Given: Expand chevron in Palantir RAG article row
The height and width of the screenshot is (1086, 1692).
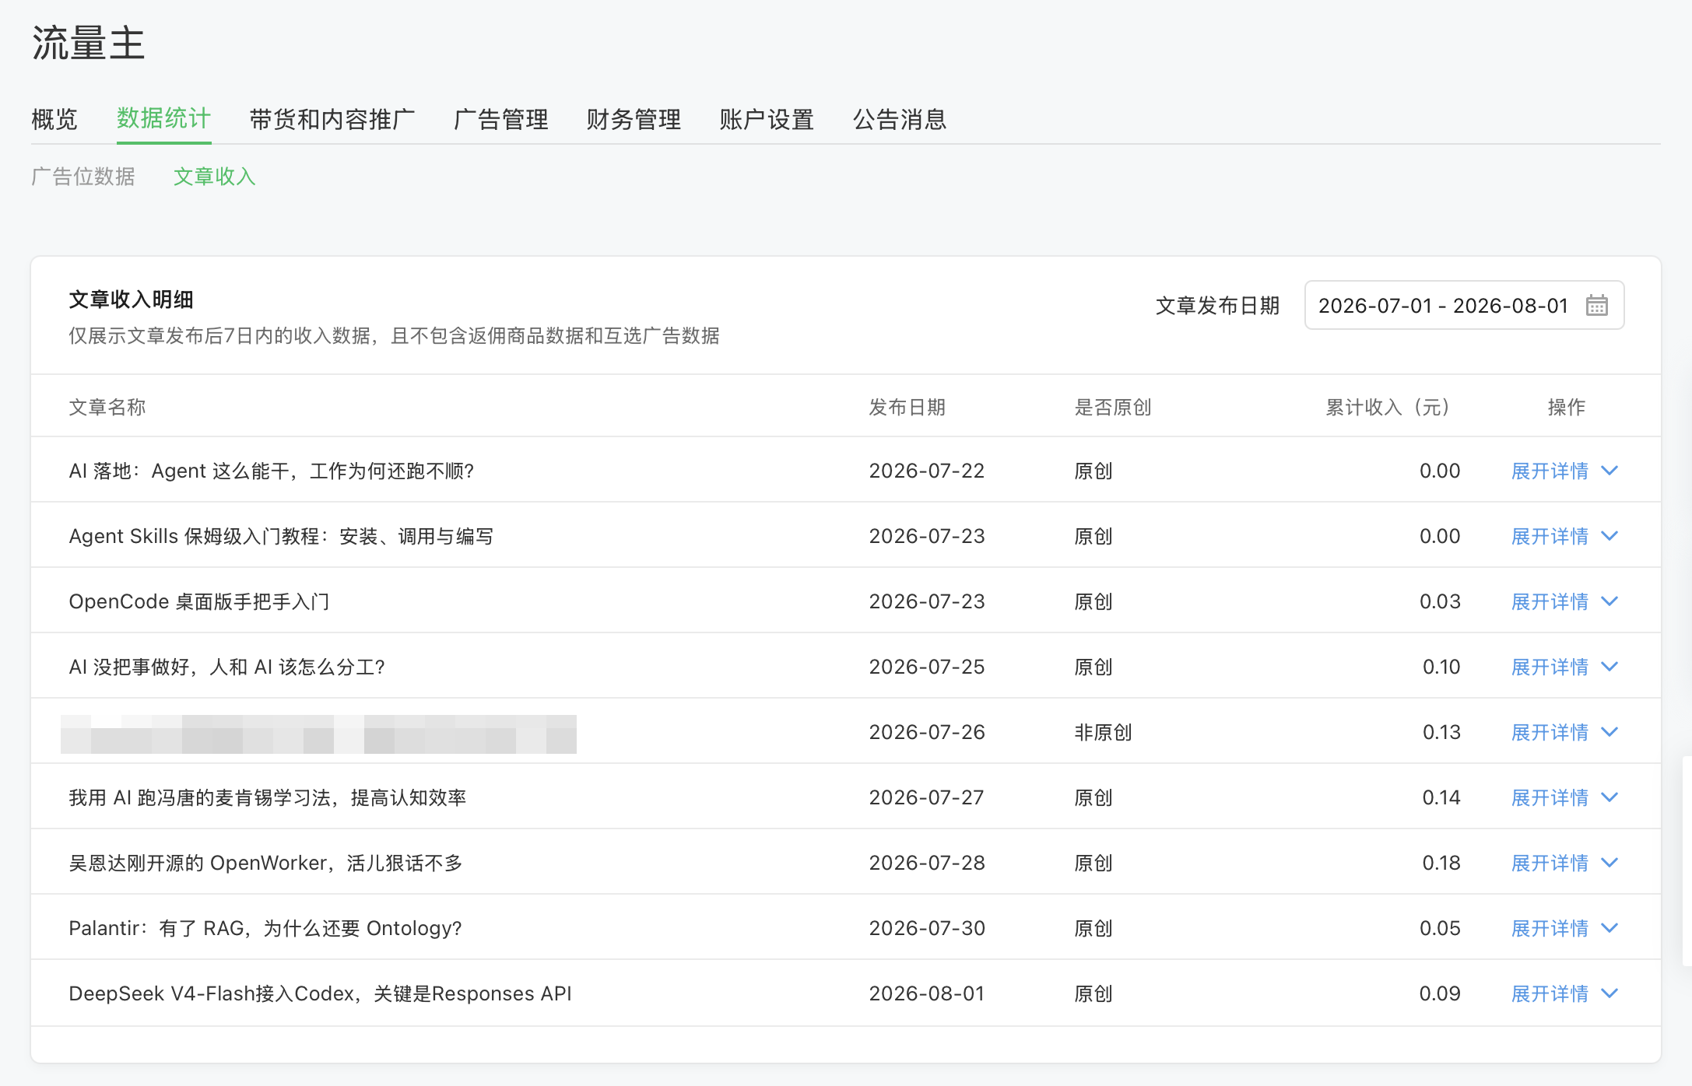Looking at the screenshot, I should tap(1610, 928).
